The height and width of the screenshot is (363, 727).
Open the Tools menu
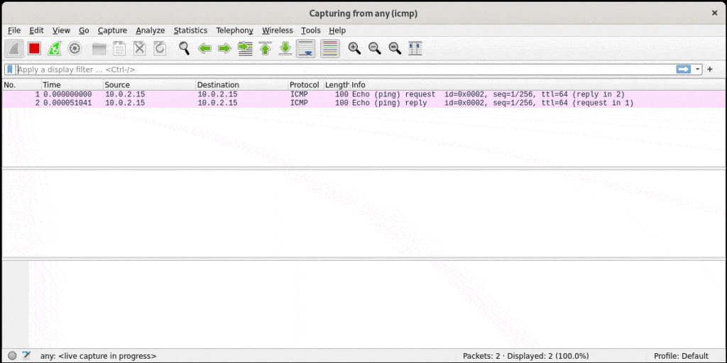(311, 30)
